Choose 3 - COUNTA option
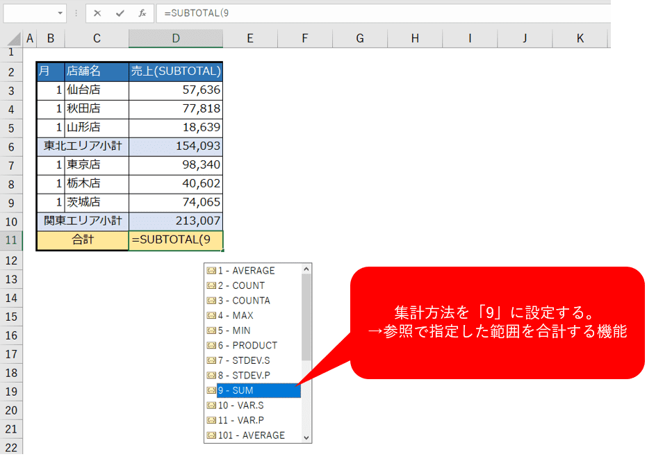This screenshot has height=459, width=656. click(254, 301)
